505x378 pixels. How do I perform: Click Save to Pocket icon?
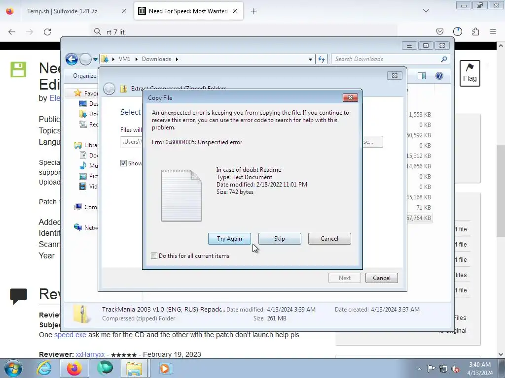tap(439, 31)
